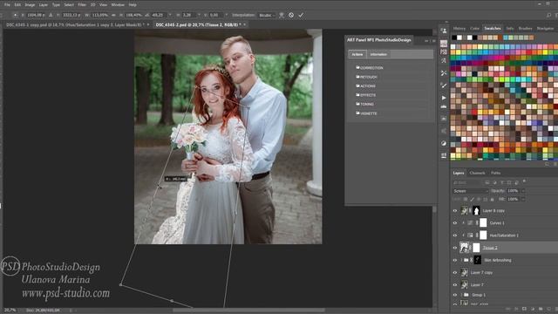The image size is (558, 314).
Task: Click the layer filter kind dropdown
Action: point(466,182)
